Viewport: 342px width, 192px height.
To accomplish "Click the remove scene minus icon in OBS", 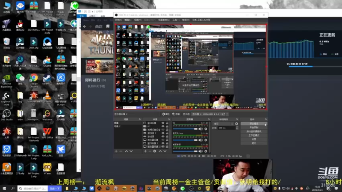I will pos(121,151).
